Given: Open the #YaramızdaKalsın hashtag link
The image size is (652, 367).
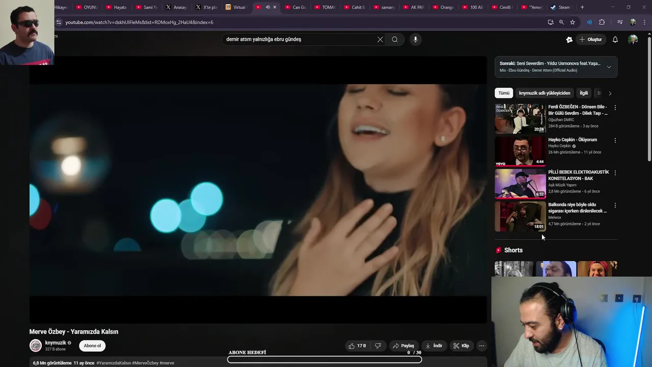Looking at the screenshot, I should click(x=114, y=363).
